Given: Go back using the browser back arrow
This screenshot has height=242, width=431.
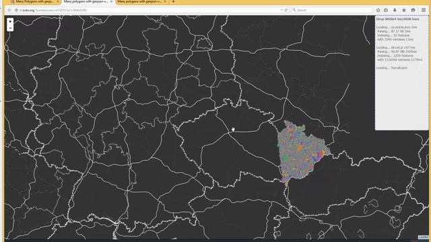Looking at the screenshot, I should point(9,10).
